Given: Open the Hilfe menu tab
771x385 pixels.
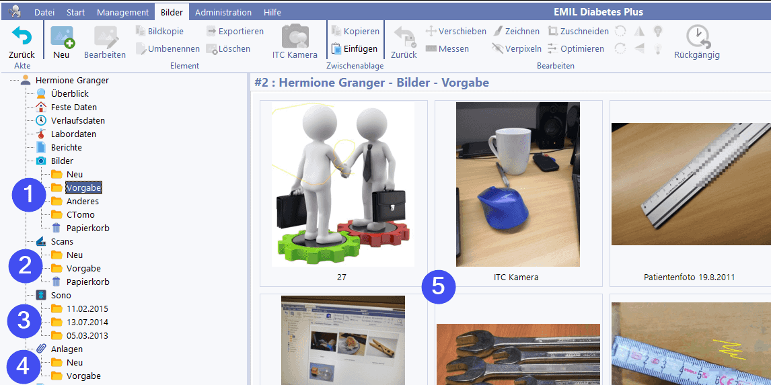Looking at the screenshot, I should tap(272, 12).
